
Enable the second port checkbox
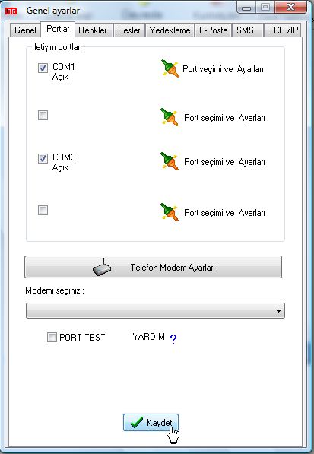point(43,116)
